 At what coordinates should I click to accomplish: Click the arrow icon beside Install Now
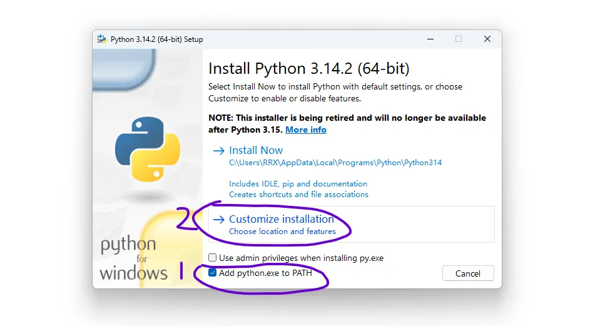218,151
